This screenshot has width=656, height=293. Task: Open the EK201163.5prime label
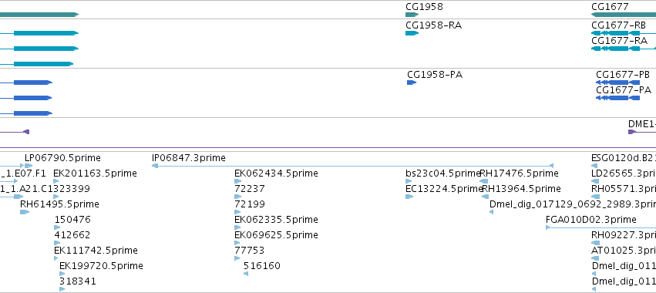click(x=95, y=173)
